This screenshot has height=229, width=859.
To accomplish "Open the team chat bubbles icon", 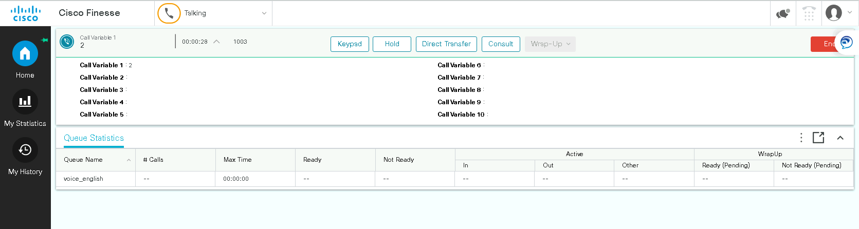I will coord(782,13).
